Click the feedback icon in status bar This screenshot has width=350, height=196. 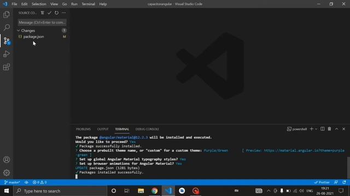pos(336,182)
